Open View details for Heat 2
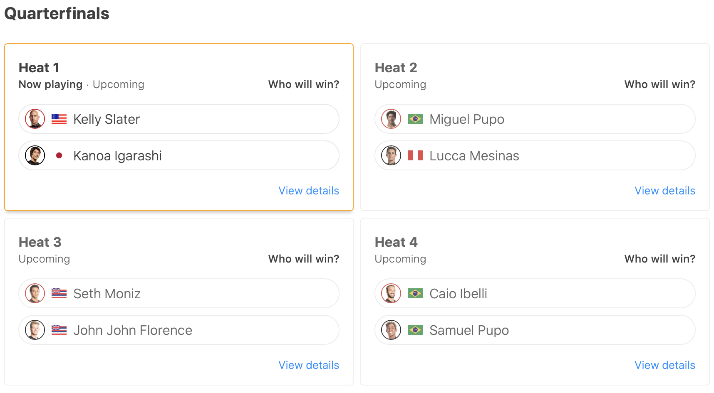 [665, 191]
